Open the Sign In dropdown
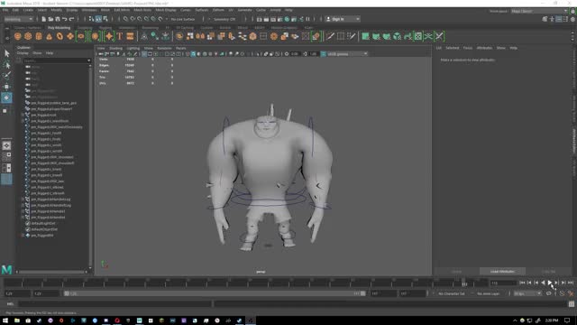This screenshot has height=325, width=577. (x=343, y=19)
